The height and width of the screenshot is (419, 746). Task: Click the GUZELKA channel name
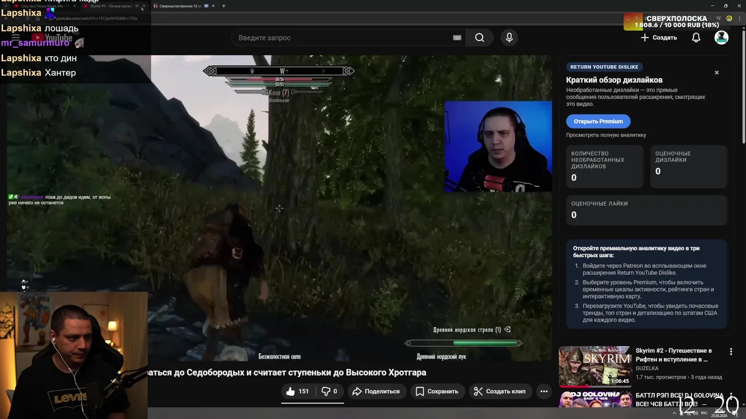(x=648, y=368)
